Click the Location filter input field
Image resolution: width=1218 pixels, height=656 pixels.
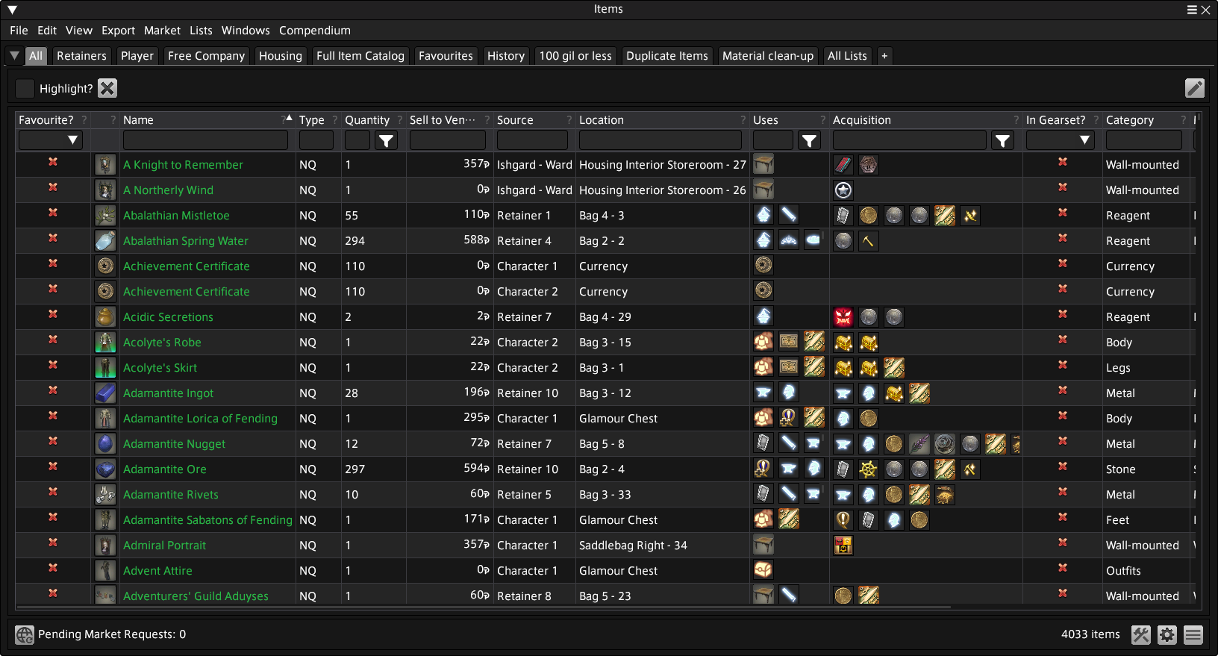[660, 140]
